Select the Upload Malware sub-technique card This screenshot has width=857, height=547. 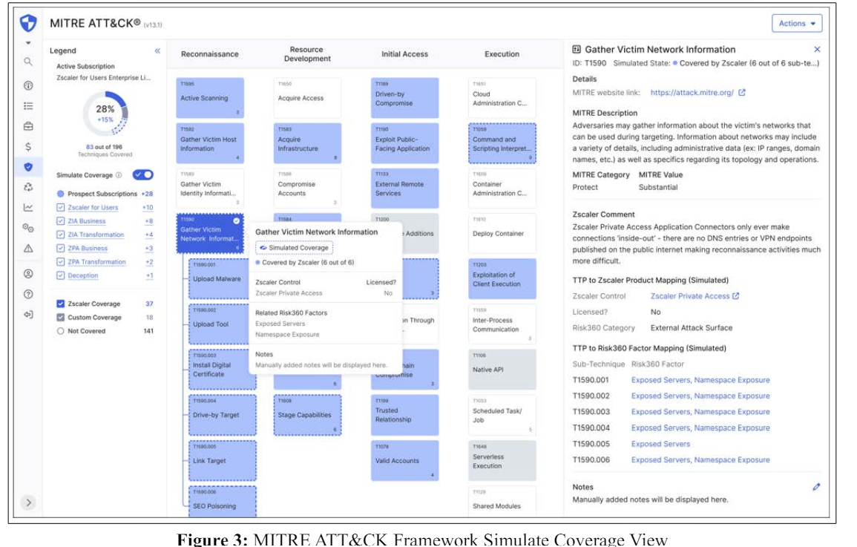pyautogui.click(x=219, y=279)
